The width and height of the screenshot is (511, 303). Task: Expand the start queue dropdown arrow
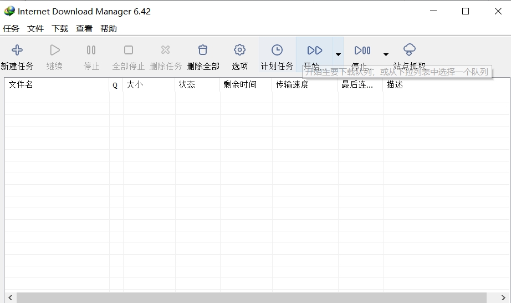pyautogui.click(x=338, y=54)
